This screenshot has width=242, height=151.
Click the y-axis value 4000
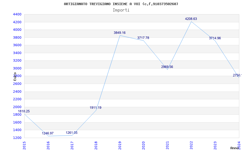click(x=17, y=30)
